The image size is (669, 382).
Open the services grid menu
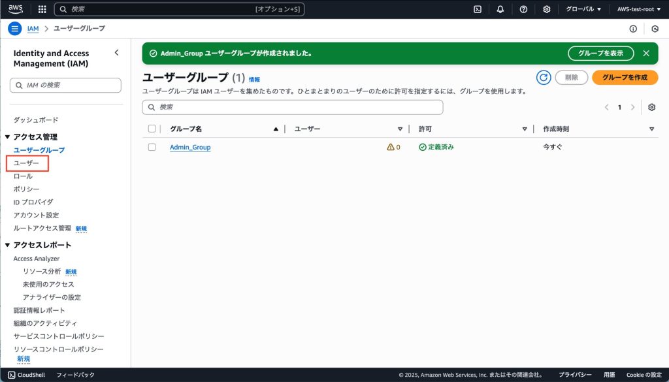[x=42, y=9]
